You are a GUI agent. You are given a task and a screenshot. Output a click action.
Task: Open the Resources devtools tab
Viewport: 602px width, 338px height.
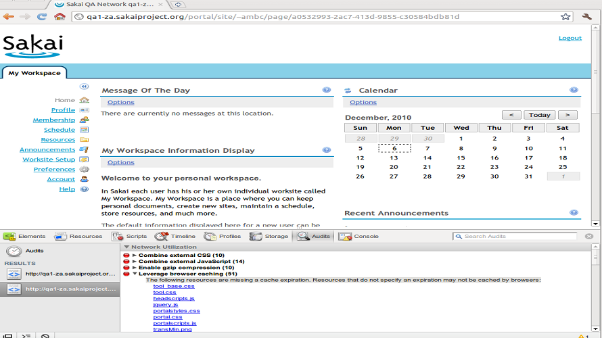tap(78, 236)
